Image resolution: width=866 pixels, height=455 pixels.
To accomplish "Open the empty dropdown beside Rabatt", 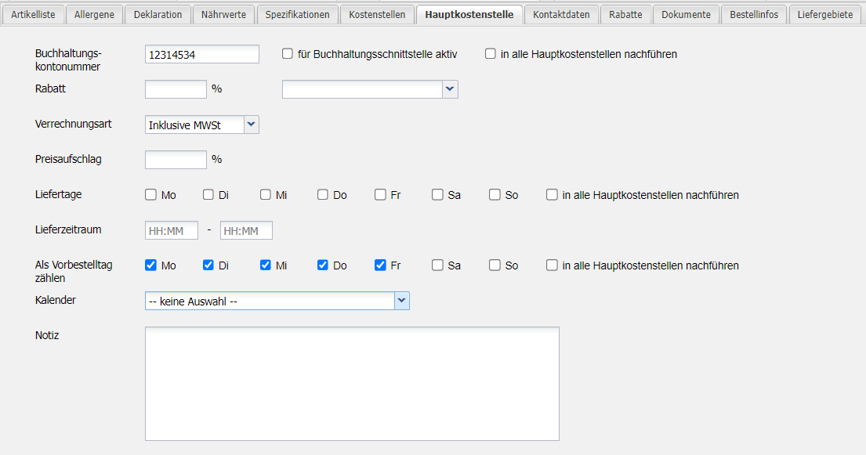I will [449, 89].
